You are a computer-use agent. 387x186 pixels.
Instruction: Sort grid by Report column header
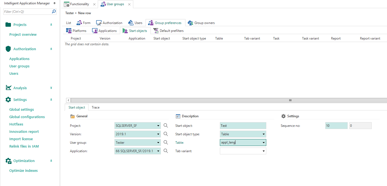[336, 38]
